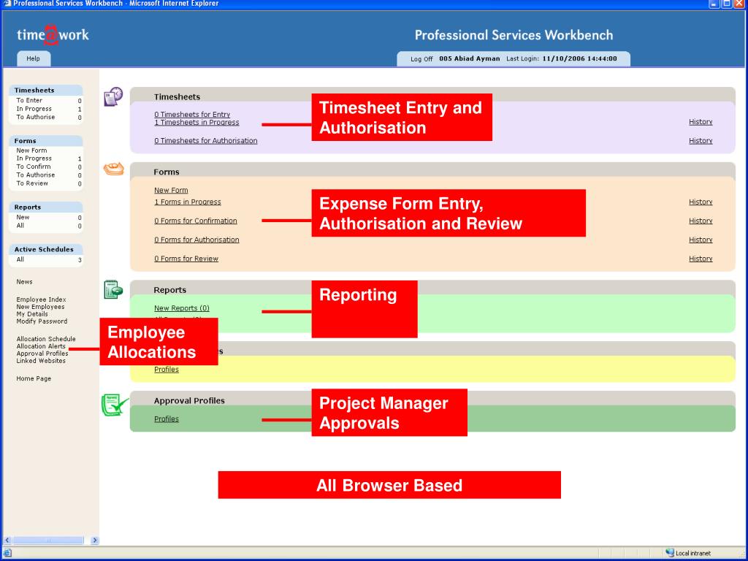This screenshot has height=561, width=748.
Task: Click sidebar scrollbar left arrow
Action: 7,540
